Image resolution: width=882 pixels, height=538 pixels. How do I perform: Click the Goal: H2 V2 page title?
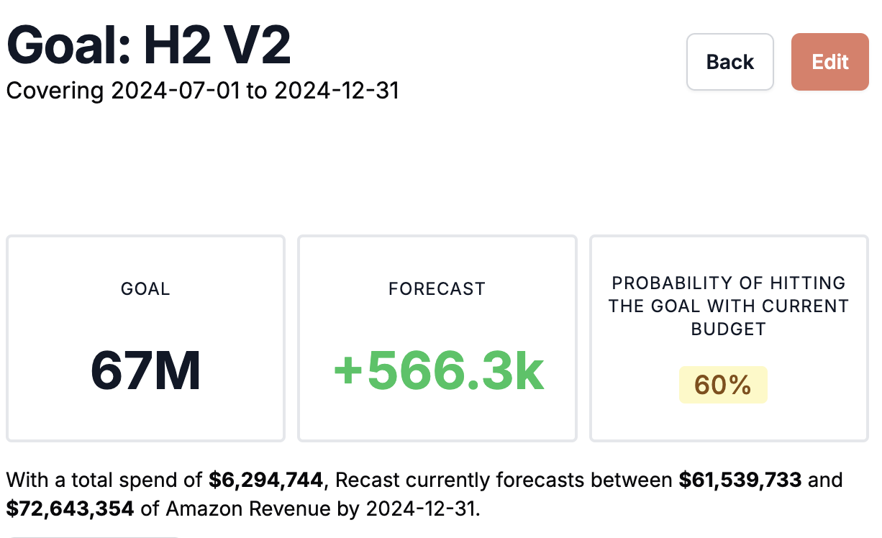(x=147, y=43)
